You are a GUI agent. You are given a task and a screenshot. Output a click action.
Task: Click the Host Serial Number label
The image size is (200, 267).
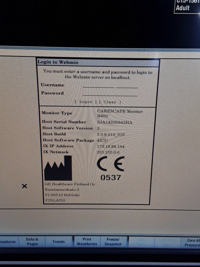point(64,122)
